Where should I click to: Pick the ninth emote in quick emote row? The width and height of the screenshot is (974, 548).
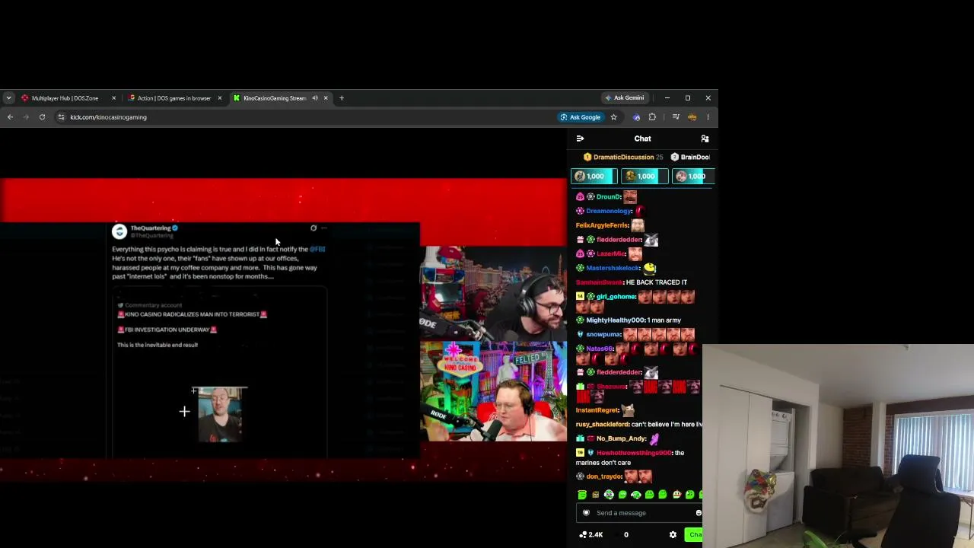tap(689, 495)
